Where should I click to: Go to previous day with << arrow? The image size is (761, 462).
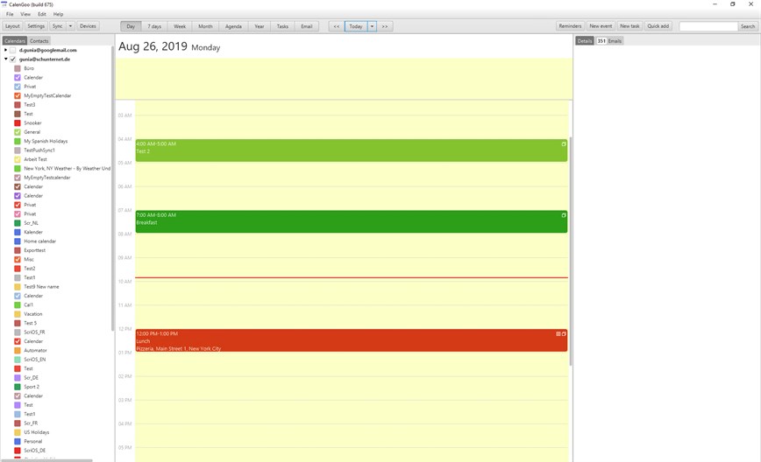coord(336,26)
